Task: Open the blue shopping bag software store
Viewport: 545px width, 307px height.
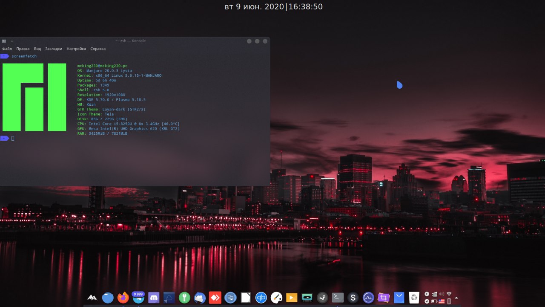Action: point(399,297)
